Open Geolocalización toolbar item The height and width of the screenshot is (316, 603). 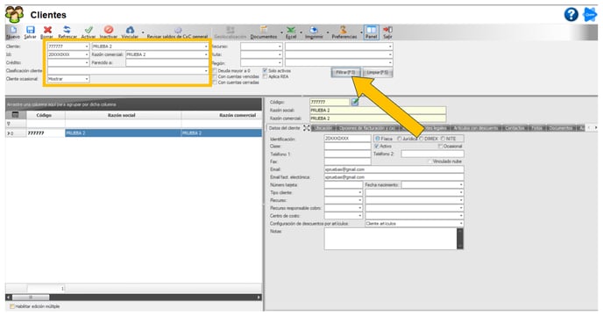230,32
